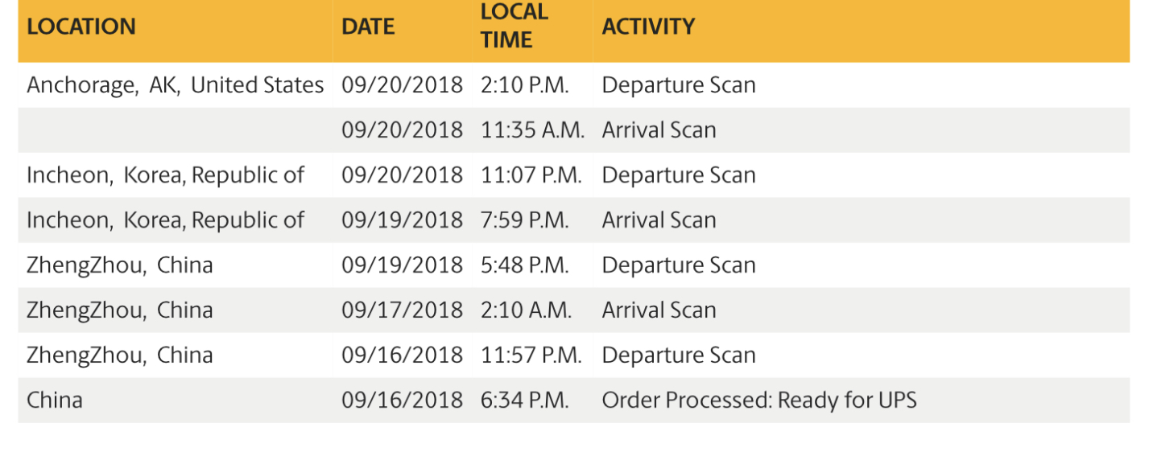Click the 2:10 A.M. Arrival Scan activity

tap(659, 310)
